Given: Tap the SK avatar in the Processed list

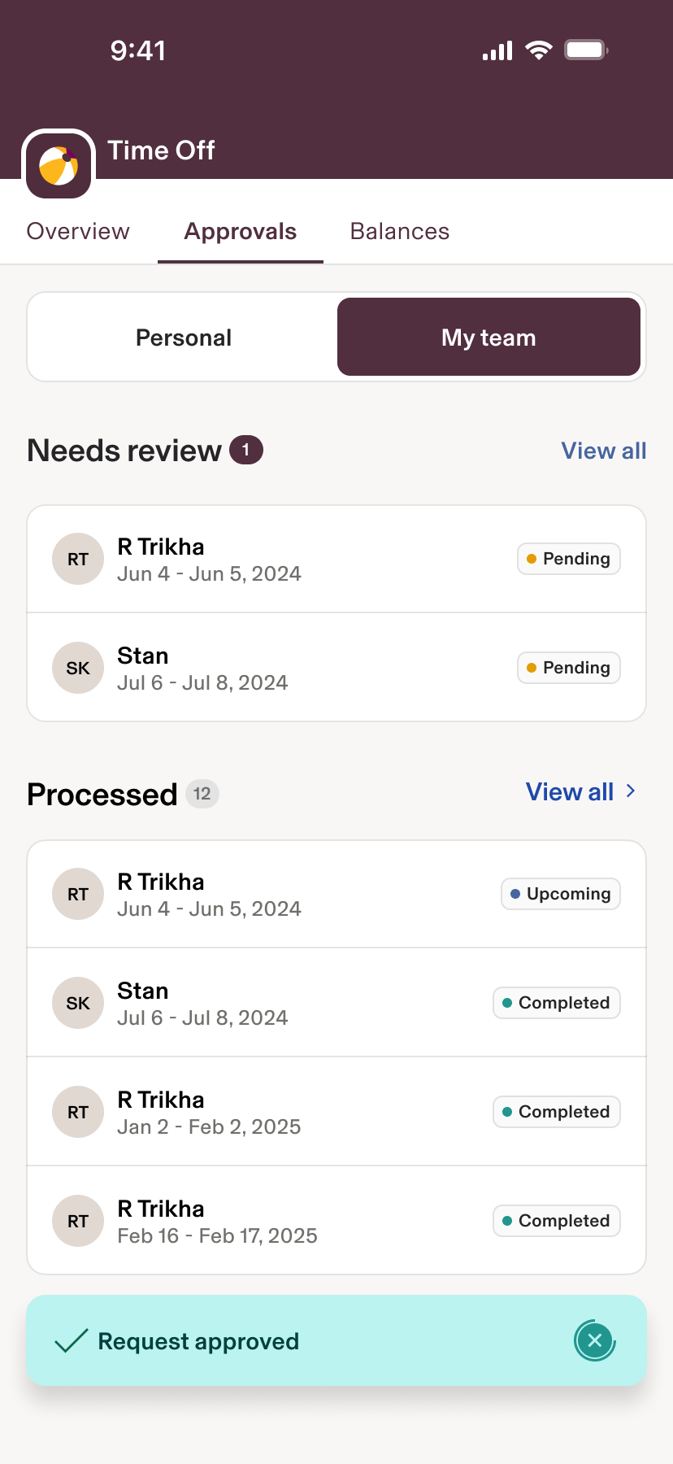Looking at the screenshot, I should tap(78, 1003).
